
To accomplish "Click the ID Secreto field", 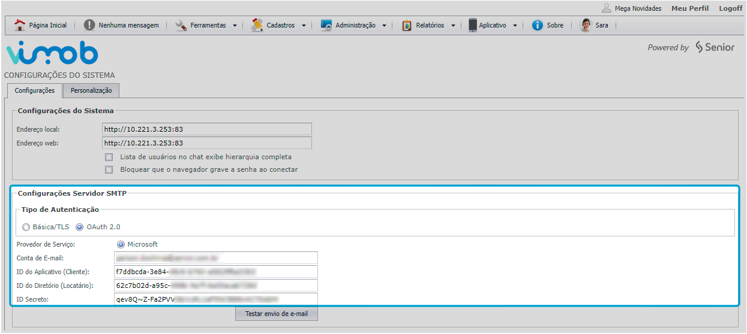I will [x=216, y=299].
